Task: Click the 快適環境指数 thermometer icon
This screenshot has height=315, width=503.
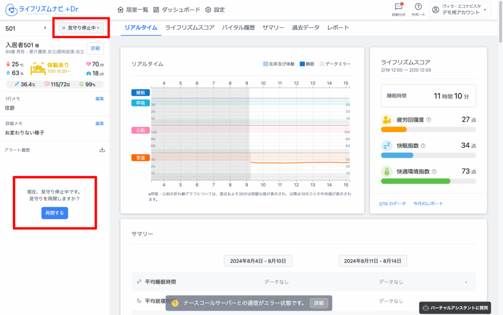Action: 387,172
